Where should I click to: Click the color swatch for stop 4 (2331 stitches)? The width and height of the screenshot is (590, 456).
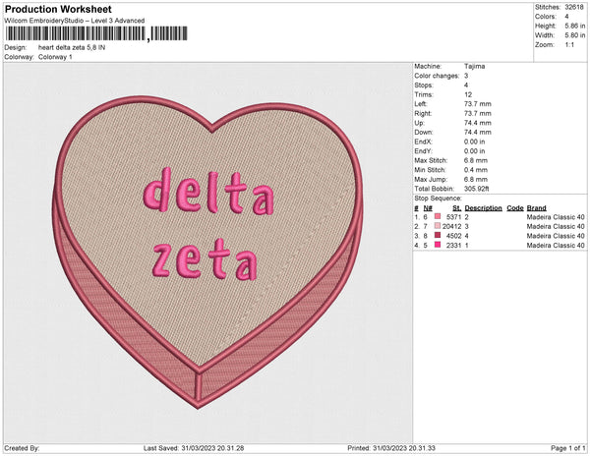[x=438, y=245]
